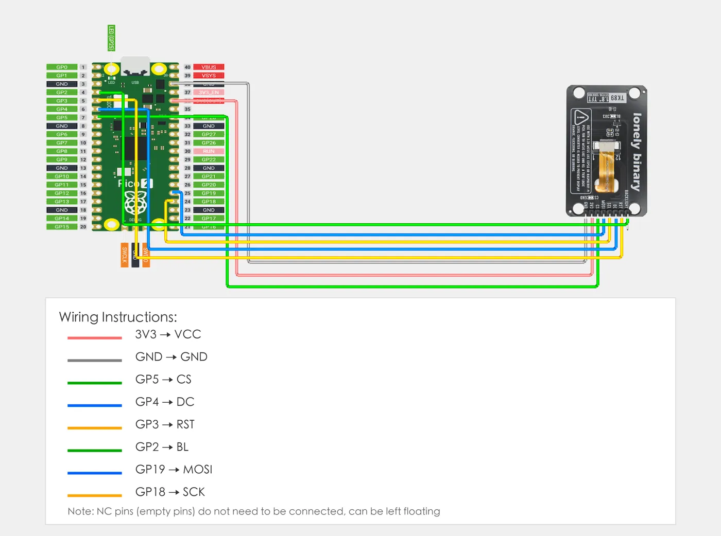Viewport: 721px width, 536px height.
Task: Click the GP3 pin label on the Pico
Action: [62, 101]
